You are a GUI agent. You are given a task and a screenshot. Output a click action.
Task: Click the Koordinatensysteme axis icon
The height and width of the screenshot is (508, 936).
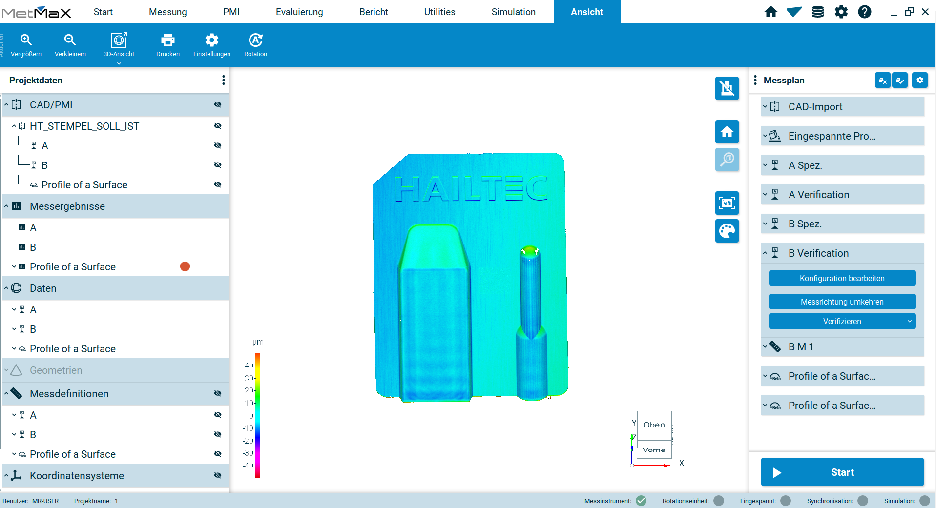click(16, 475)
